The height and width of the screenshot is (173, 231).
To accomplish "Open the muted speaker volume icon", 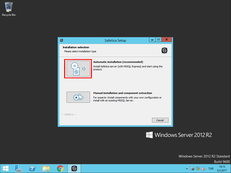I will tap(203, 169).
